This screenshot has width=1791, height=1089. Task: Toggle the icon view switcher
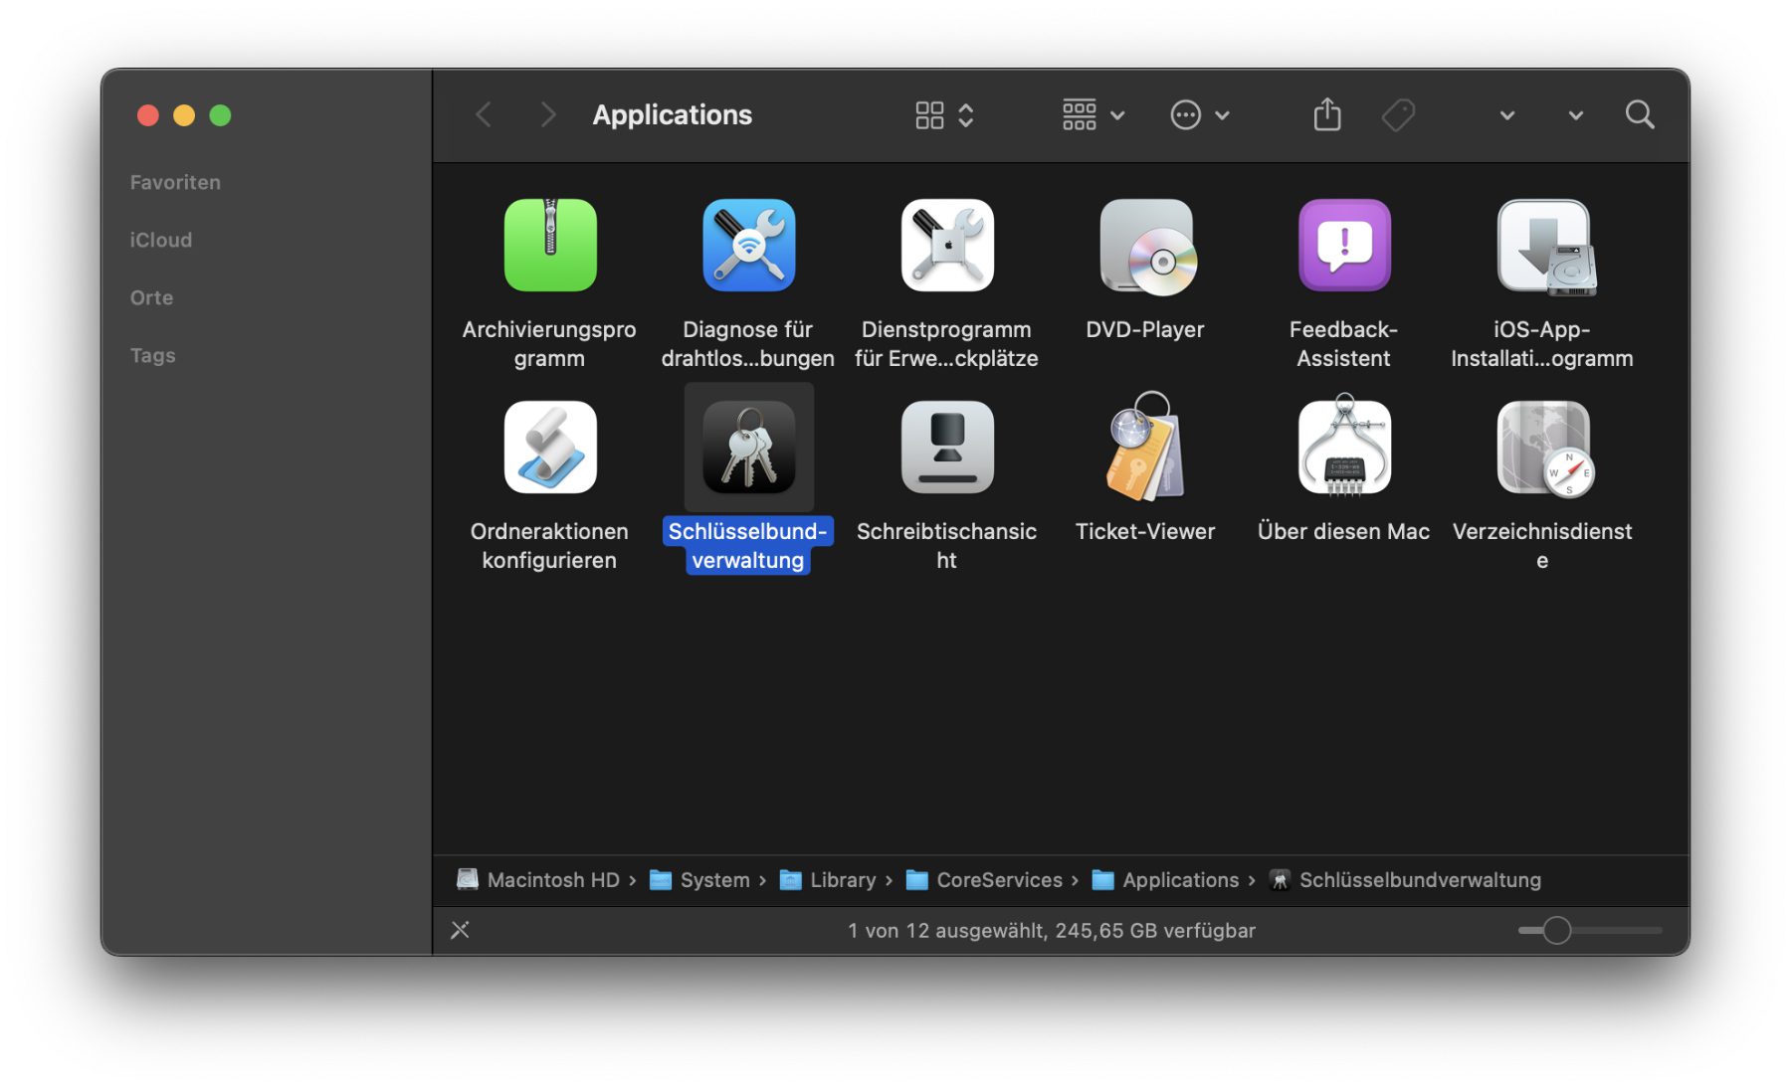click(x=943, y=115)
